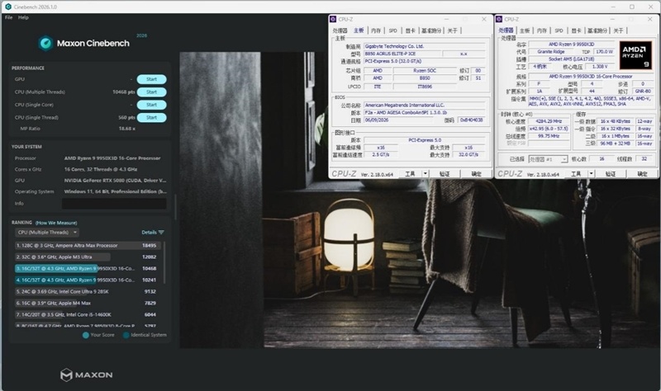Maximize the Cinebench window
661x391 pixels.
click(x=632, y=7)
